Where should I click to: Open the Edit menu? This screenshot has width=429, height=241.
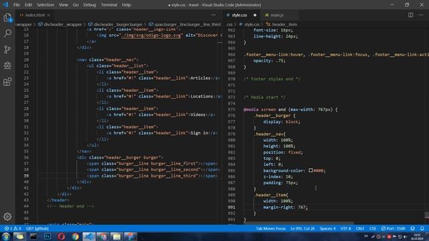pos(28,5)
